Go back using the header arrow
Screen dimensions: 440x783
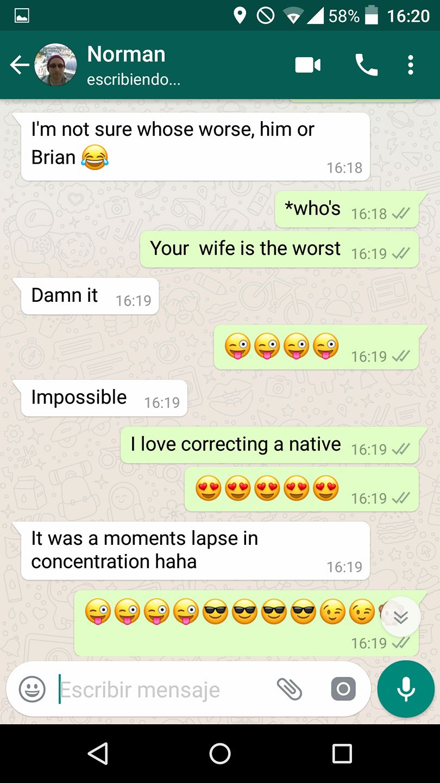tap(20, 65)
